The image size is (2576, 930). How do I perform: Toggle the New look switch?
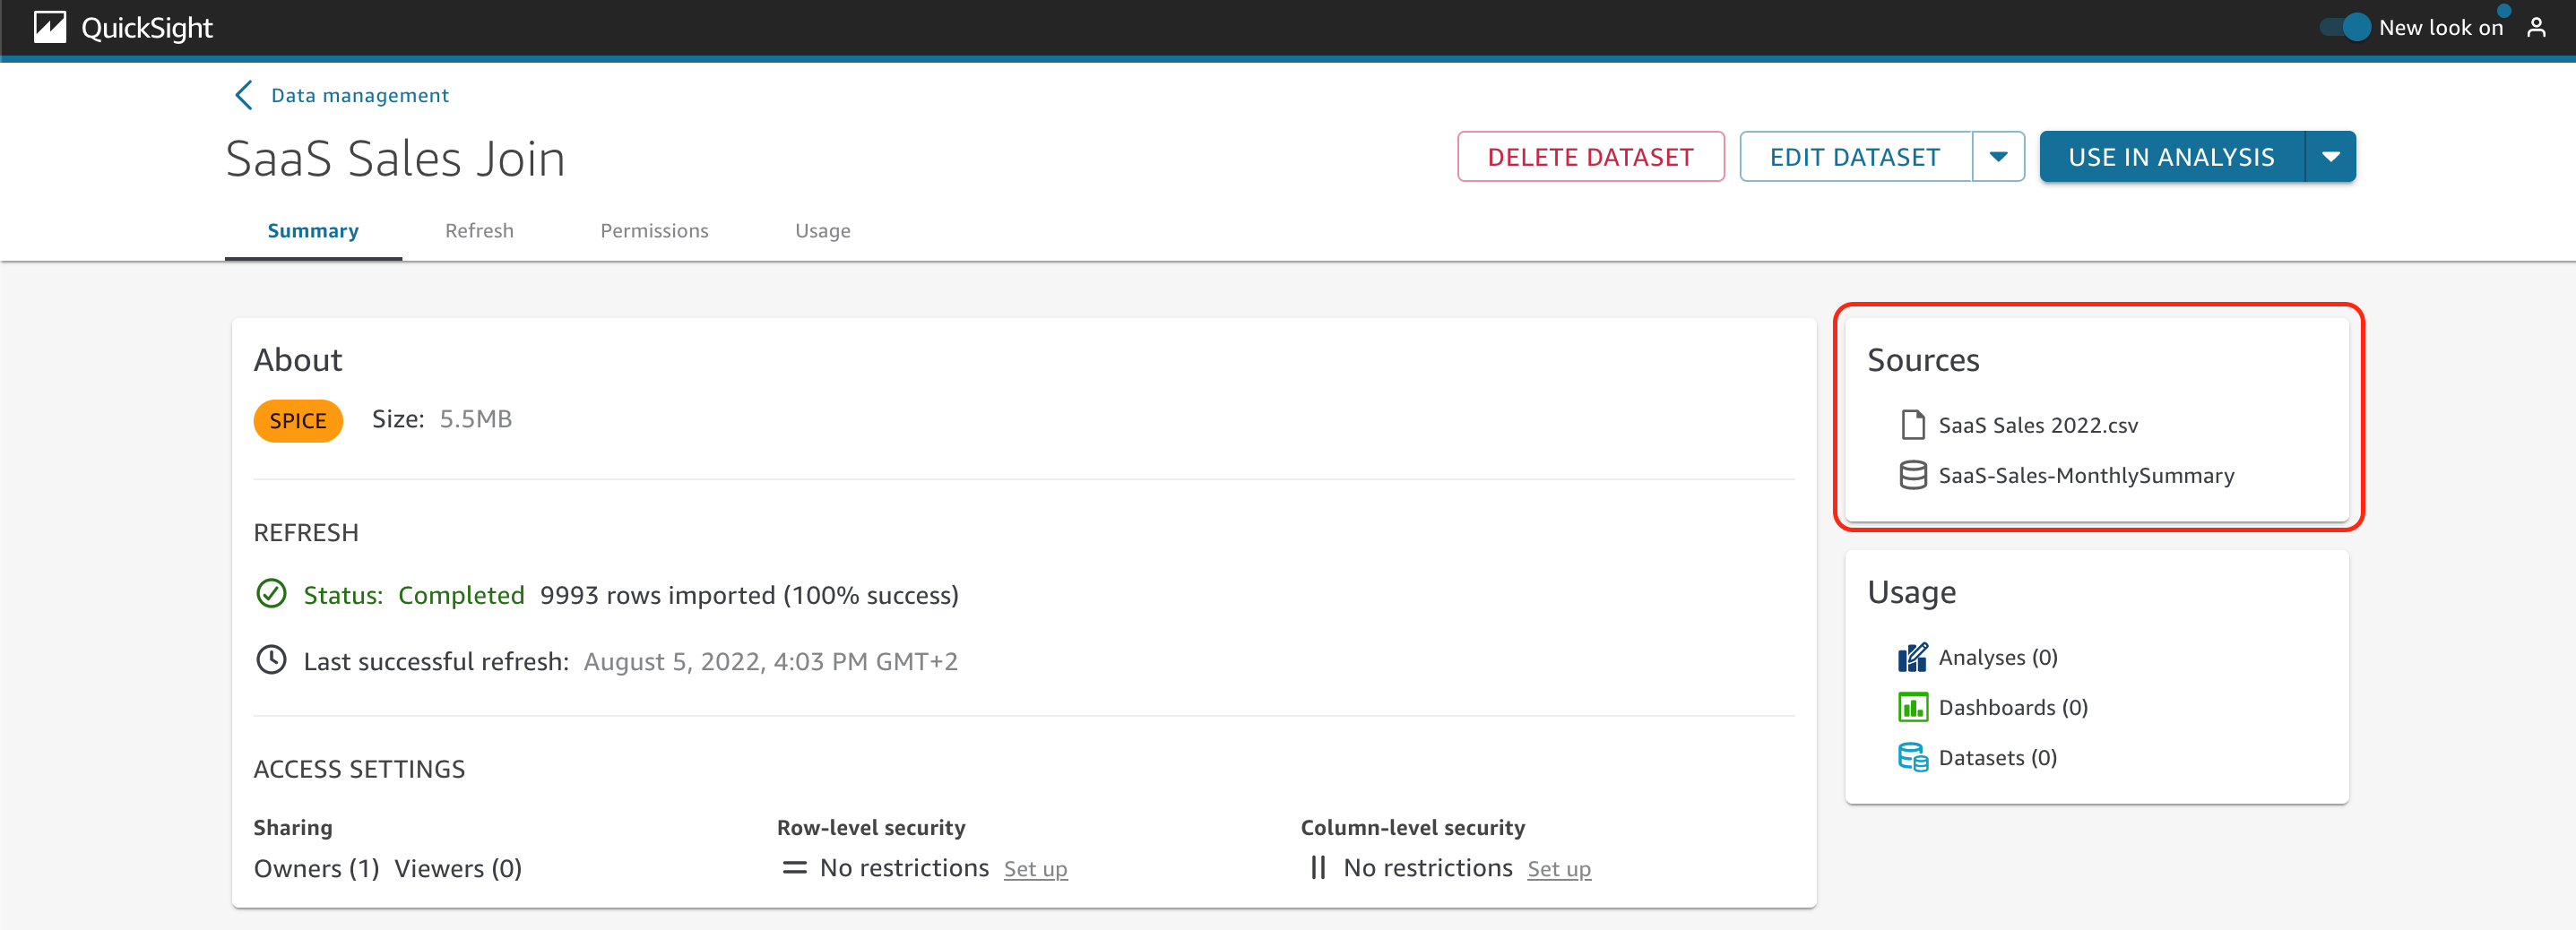click(x=2345, y=27)
